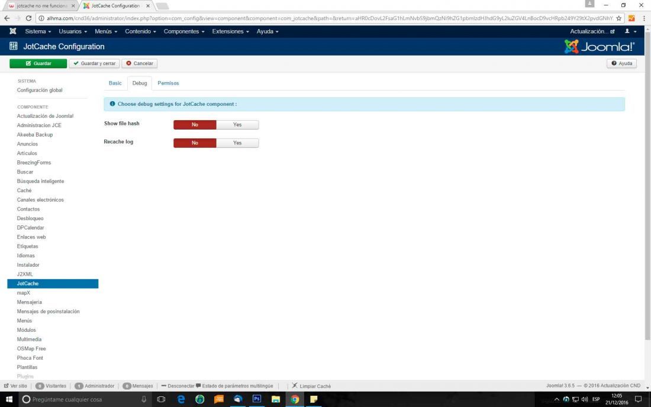Open Configuración global in sidebar
Image resolution: width=651 pixels, height=407 pixels.
point(40,90)
